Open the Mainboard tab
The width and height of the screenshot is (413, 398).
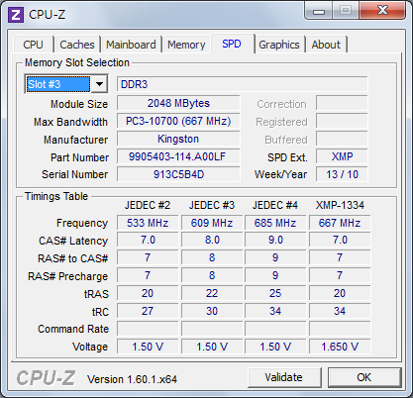click(x=131, y=45)
